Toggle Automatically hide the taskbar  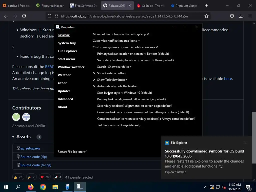[115, 86]
